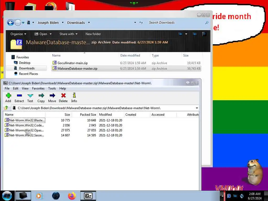Click the Search Downloads field
Viewport: 268px width, 201px height.
pyautogui.click(x=176, y=23)
